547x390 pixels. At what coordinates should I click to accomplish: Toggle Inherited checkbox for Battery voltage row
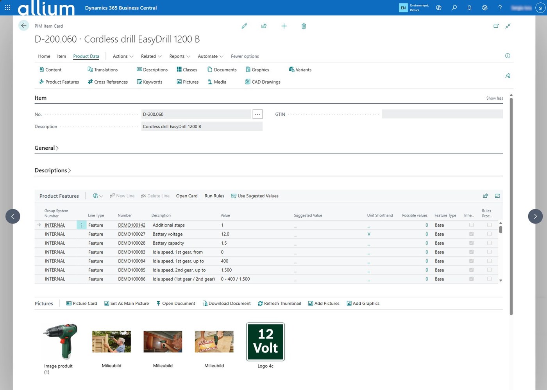[471, 234]
